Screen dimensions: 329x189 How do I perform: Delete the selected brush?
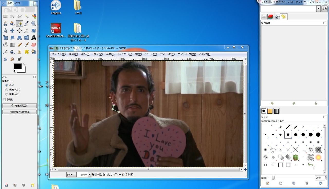click(307, 183)
